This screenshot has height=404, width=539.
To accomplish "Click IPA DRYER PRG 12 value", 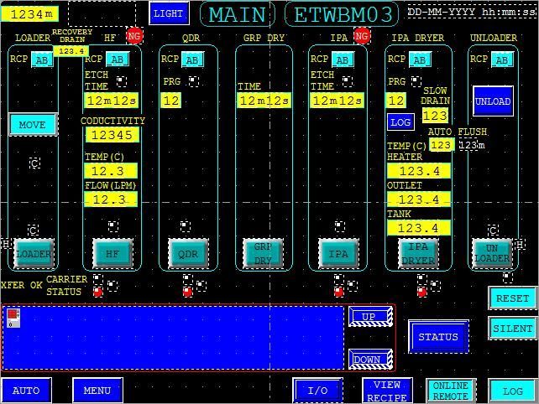I will [396, 101].
